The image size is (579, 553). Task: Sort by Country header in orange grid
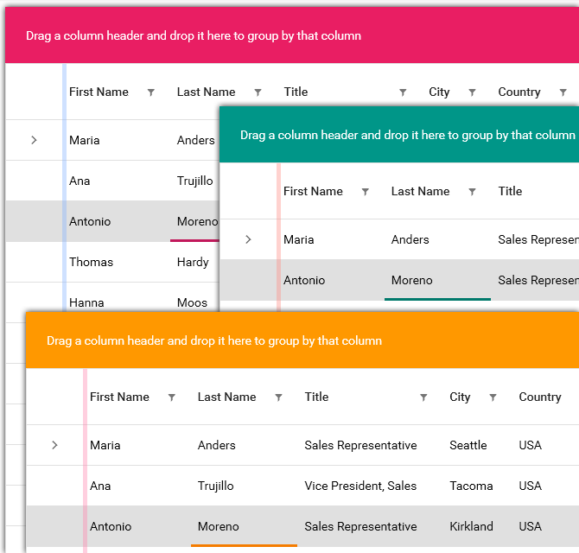pyautogui.click(x=540, y=397)
